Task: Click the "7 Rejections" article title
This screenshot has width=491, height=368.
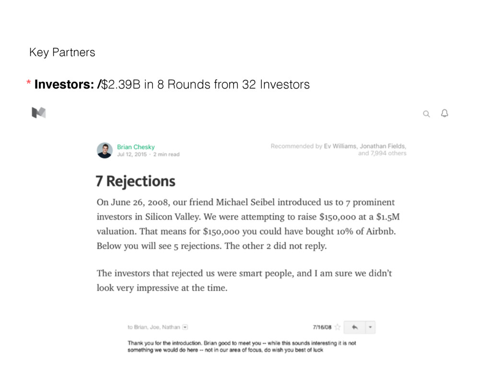Action: 136,181
